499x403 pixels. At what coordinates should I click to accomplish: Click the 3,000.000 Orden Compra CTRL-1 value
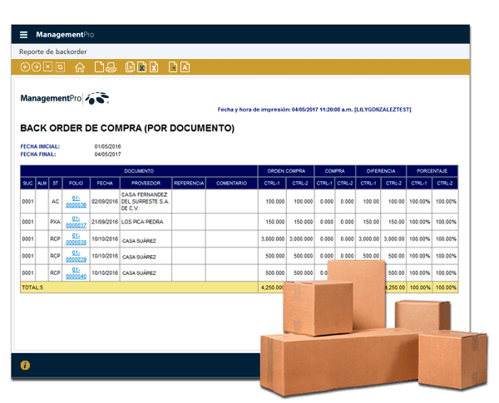[273, 238]
